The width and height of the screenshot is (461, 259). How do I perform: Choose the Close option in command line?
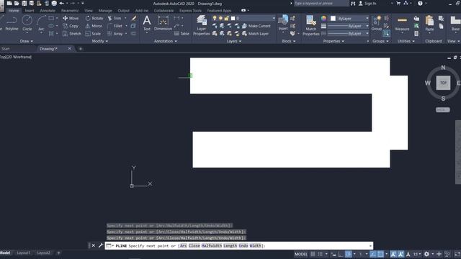click(194, 245)
